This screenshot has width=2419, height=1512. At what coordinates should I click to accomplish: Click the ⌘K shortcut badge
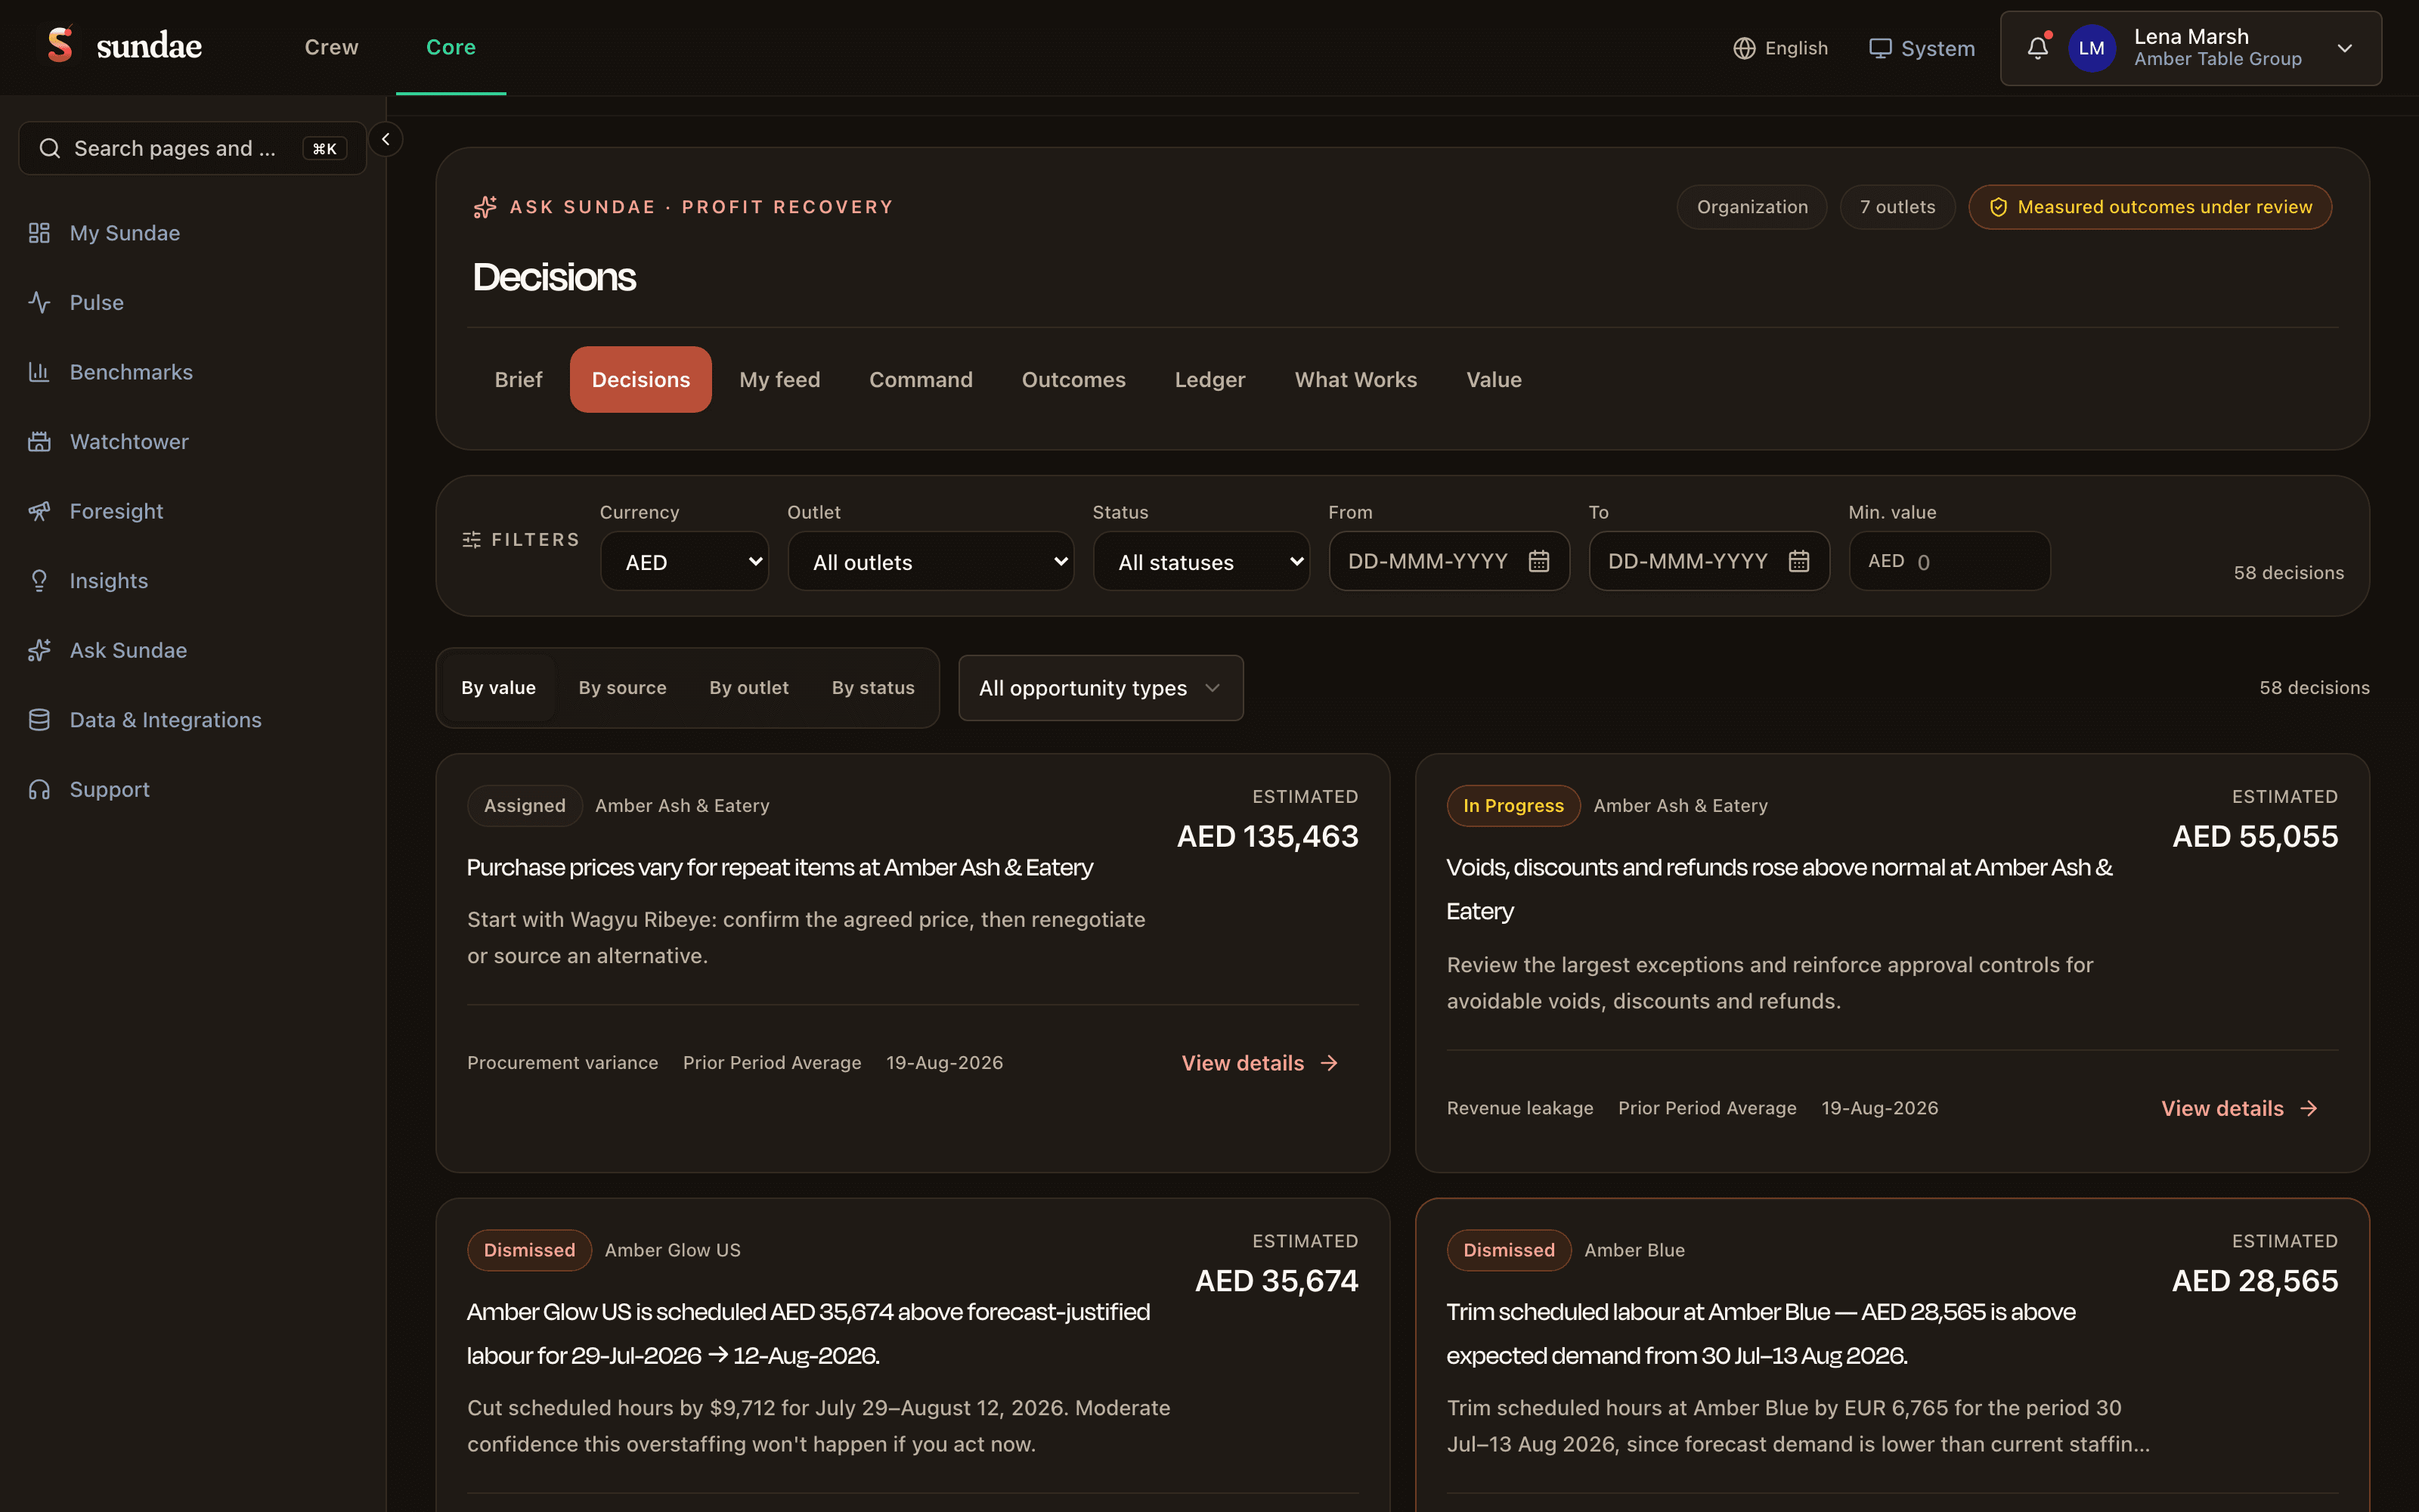325,149
